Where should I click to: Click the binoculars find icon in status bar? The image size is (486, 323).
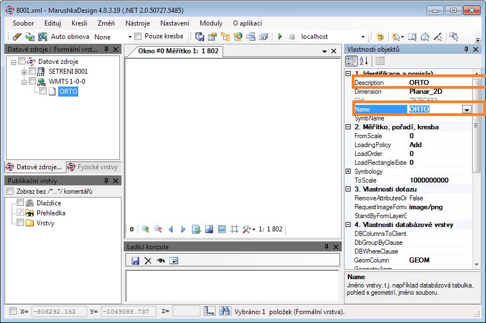click(225, 311)
